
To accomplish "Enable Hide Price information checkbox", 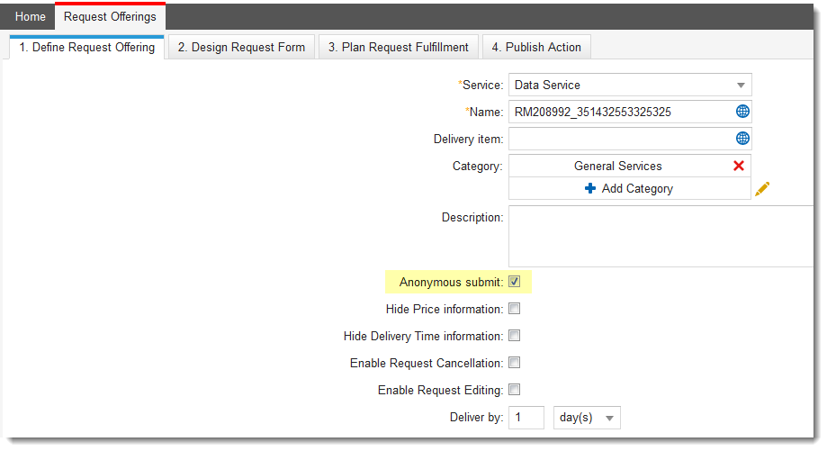I will coord(515,309).
